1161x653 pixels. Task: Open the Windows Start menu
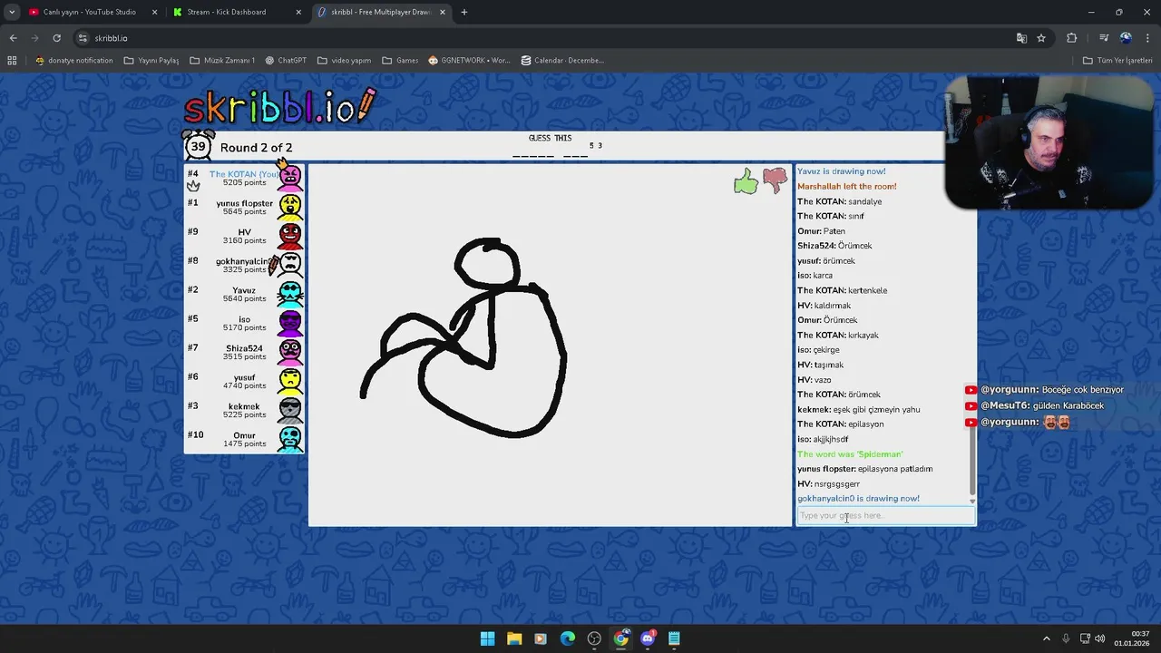click(487, 638)
